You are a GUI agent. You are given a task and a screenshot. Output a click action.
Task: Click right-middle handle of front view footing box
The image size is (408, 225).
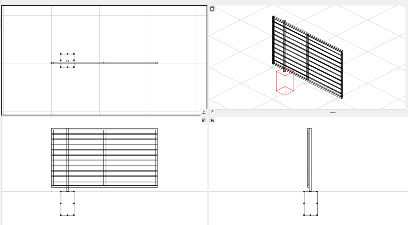pyautogui.click(x=74, y=203)
